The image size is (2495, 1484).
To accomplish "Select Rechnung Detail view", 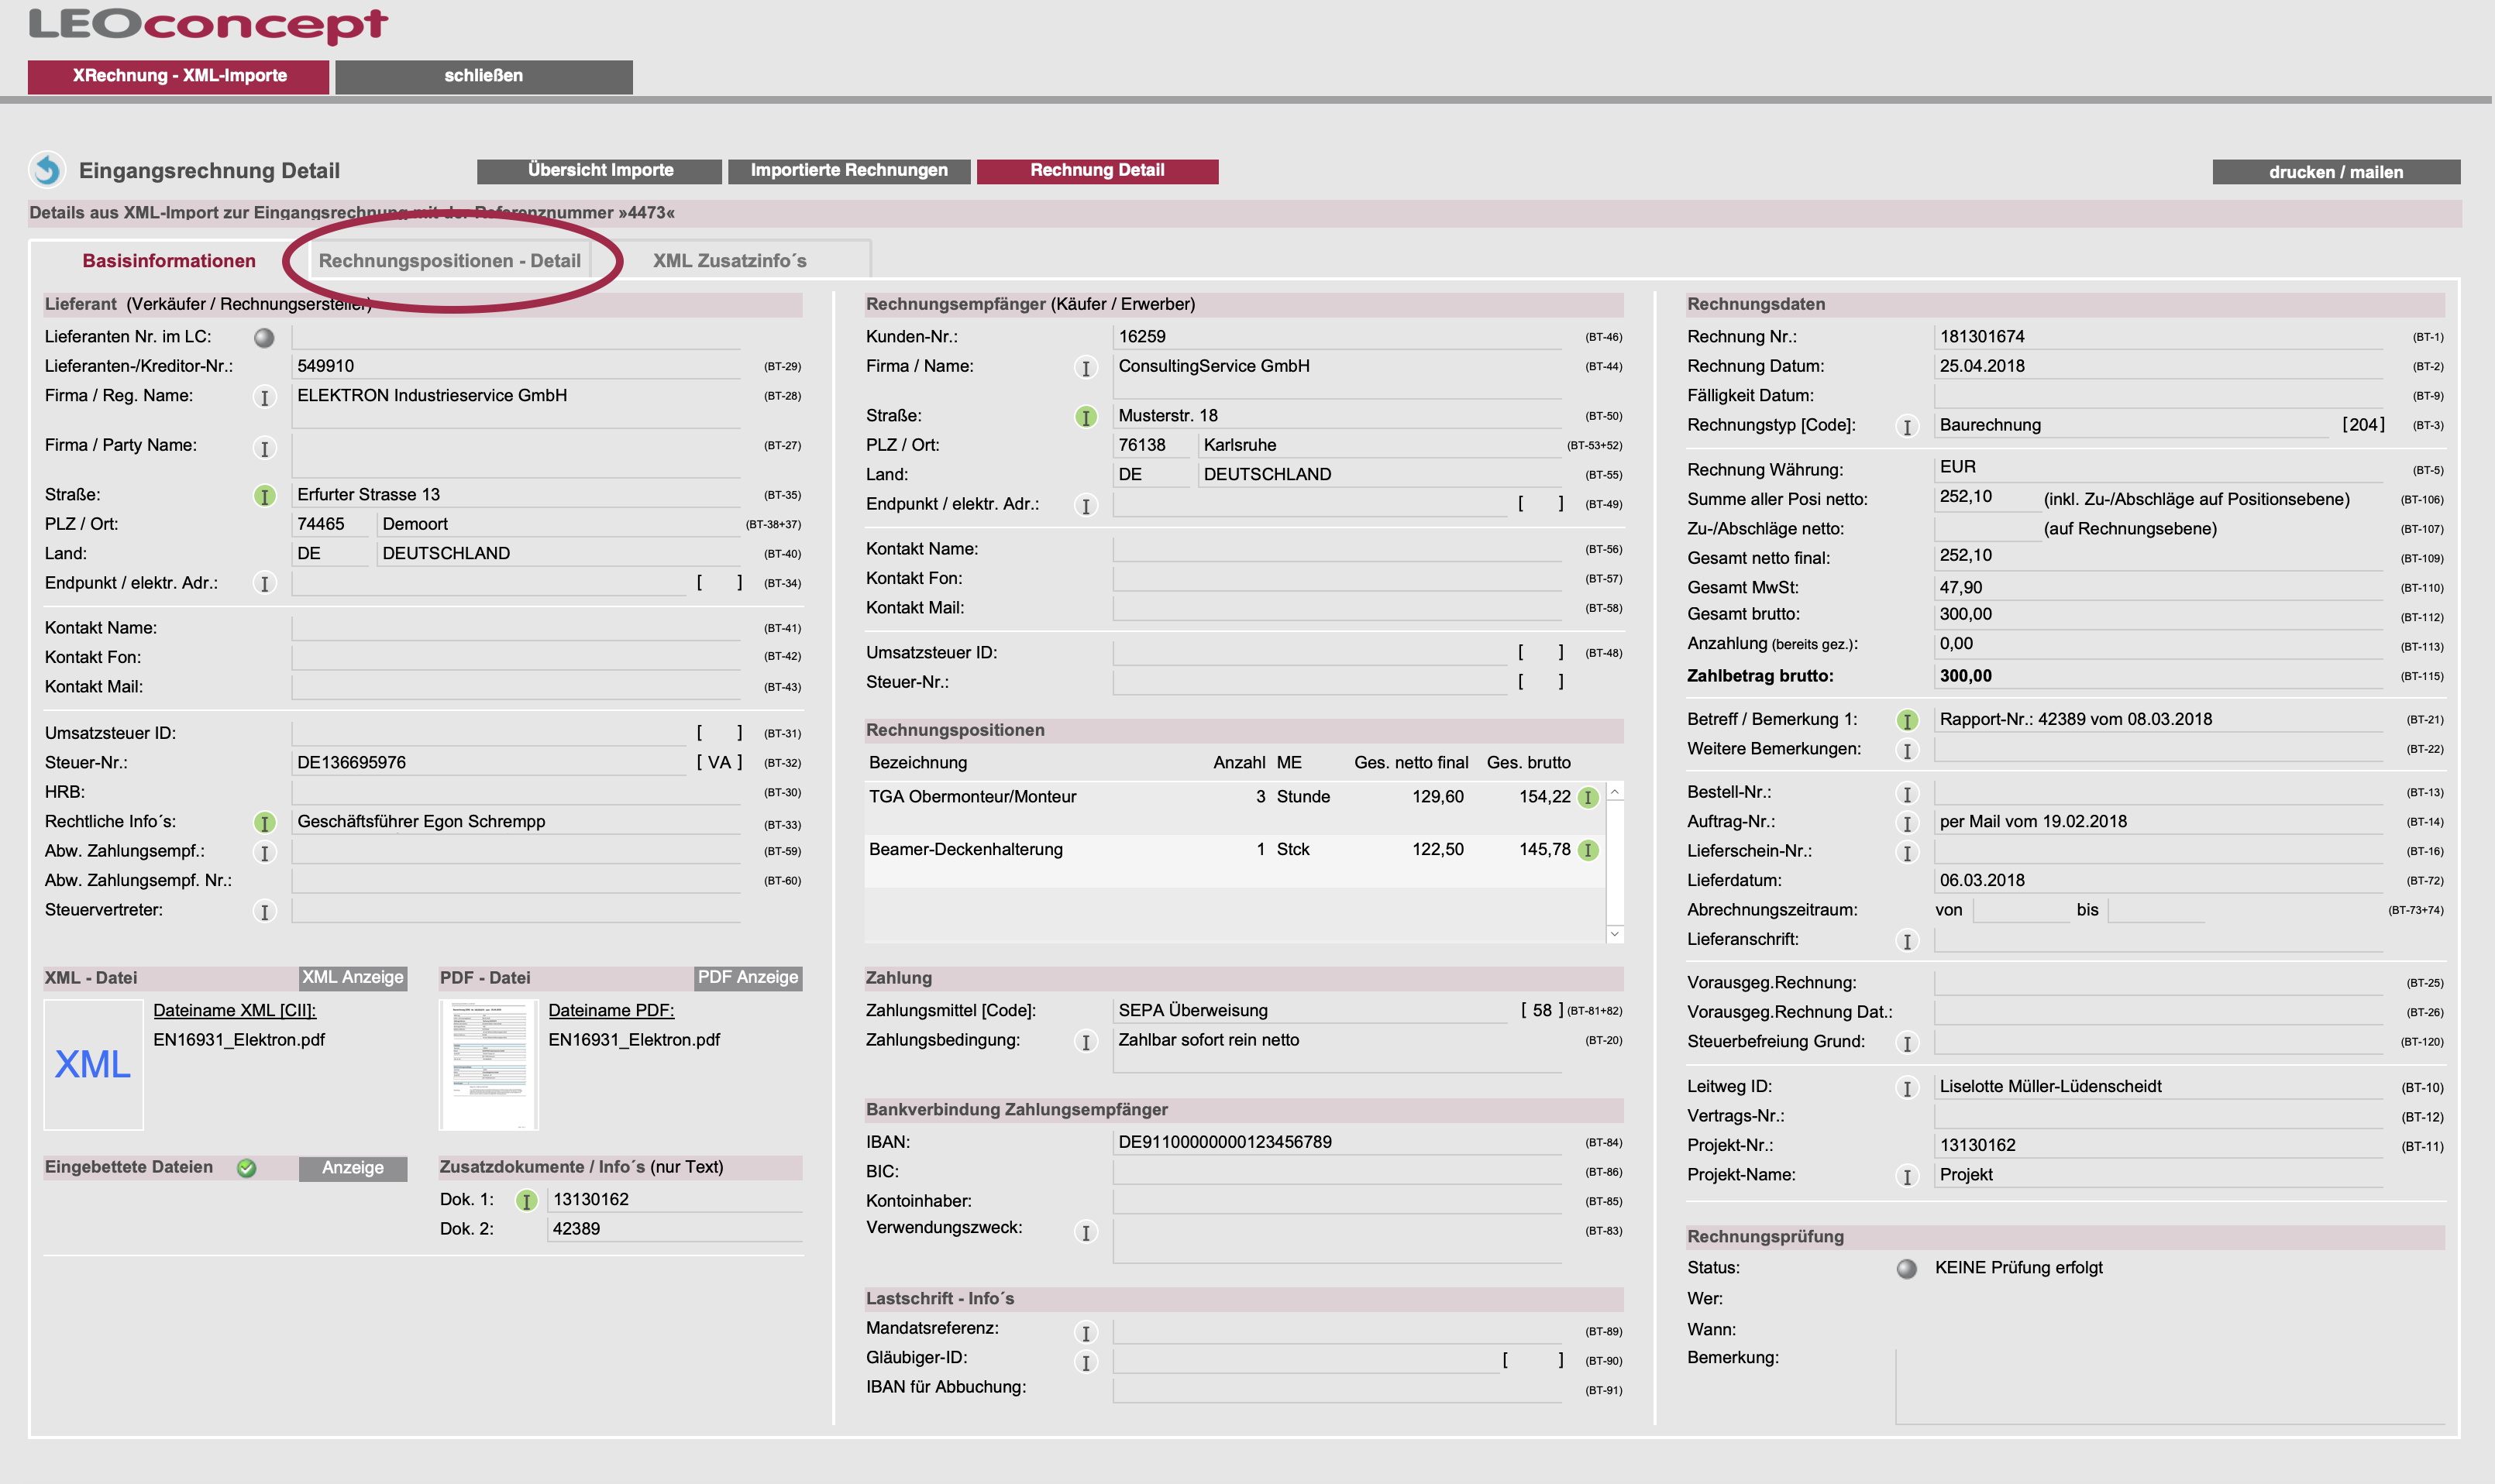I will coord(1097,171).
